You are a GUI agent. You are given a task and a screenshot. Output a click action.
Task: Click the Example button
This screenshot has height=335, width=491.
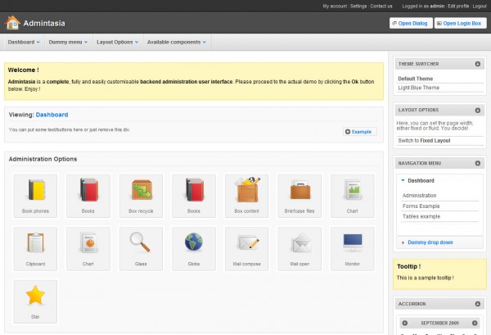point(360,132)
